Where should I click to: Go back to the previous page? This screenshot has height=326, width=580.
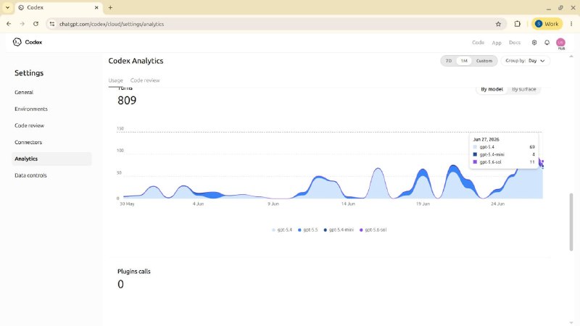[x=9, y=24]
